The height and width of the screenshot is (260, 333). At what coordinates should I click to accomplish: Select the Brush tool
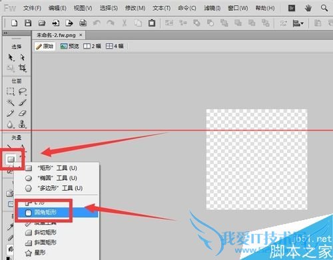(23, 102)
